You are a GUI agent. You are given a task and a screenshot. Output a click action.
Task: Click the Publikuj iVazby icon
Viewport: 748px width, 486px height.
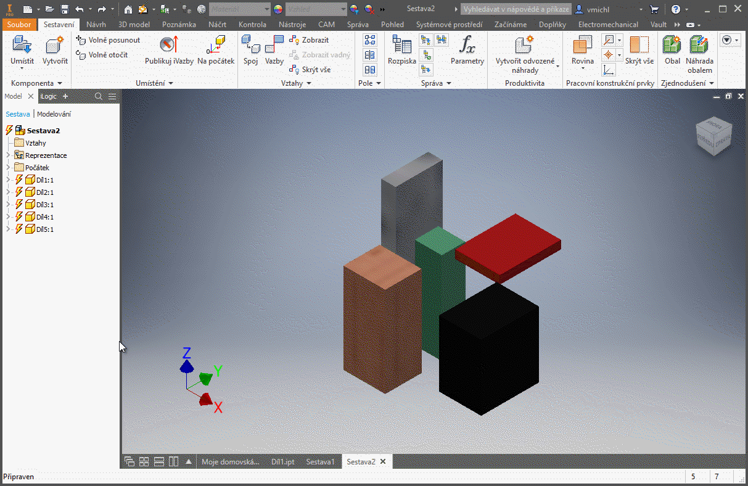169,46
